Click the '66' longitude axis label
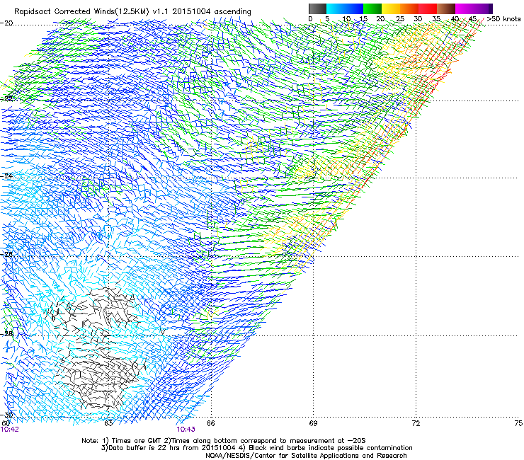This screenshot has width=524, height=460. tap(210, 423)
